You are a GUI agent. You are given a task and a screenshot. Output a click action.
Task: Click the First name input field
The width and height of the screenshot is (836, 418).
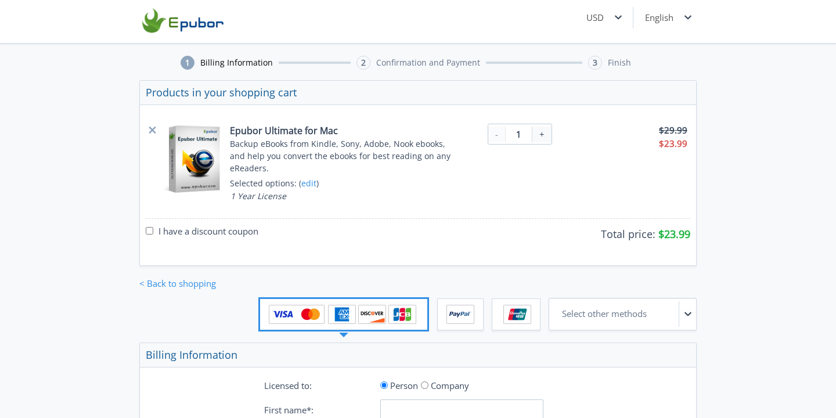tap(462, 410)
